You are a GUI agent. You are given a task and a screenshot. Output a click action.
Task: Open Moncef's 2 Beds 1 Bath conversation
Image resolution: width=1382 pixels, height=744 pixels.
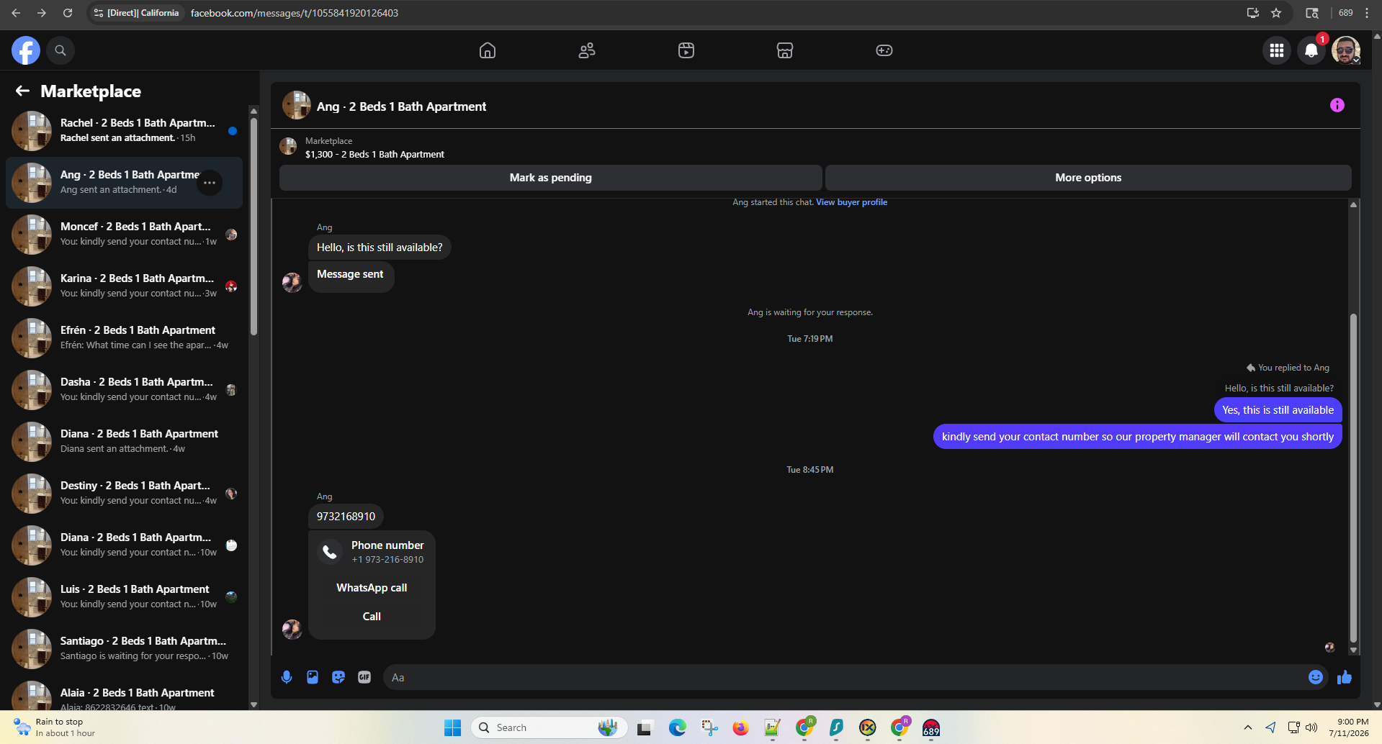[x=124, y=235]
